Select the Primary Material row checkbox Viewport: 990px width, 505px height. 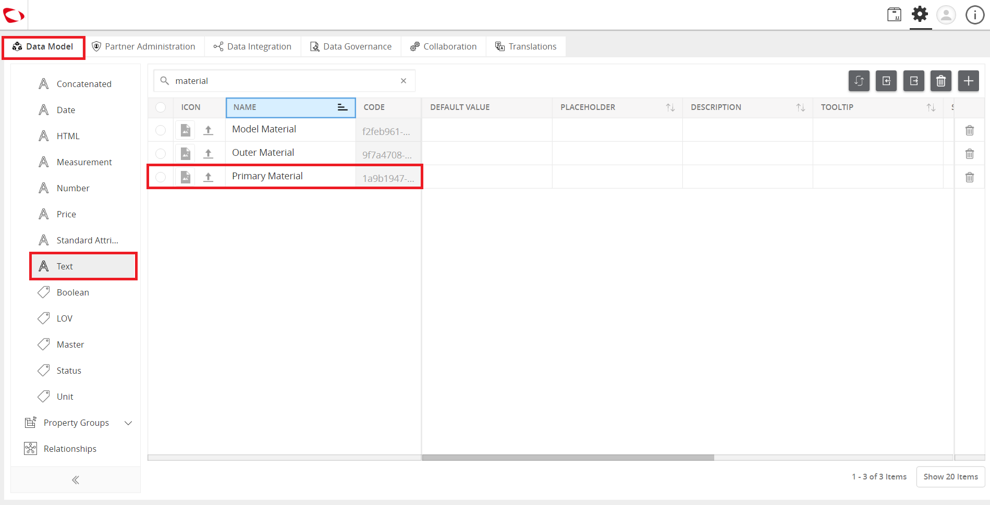coord(161,177)
